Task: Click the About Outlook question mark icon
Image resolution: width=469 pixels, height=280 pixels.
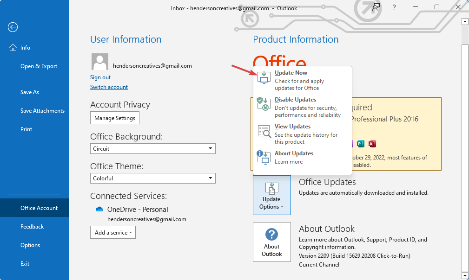Action: 271,235
